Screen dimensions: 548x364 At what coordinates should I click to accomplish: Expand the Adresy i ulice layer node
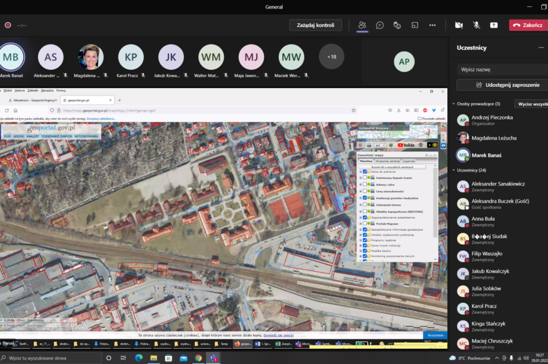[x=361, y=184]
